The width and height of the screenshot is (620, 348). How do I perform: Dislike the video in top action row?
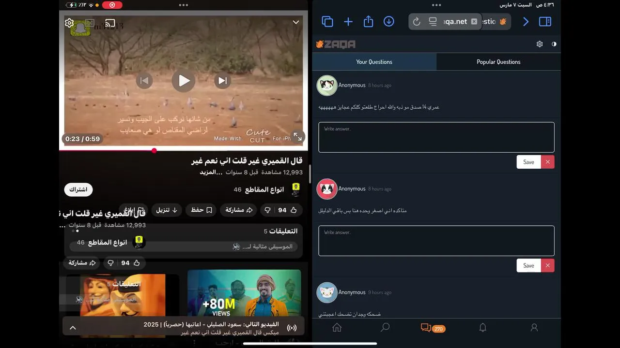click(x=268, y=210)
